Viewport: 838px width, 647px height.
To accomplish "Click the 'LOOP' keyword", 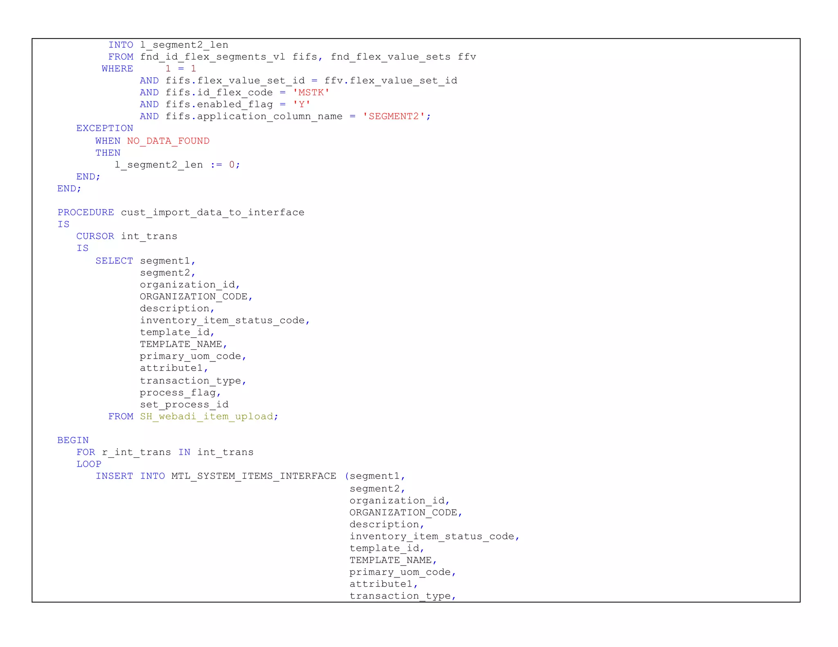I will pos(89,464).
